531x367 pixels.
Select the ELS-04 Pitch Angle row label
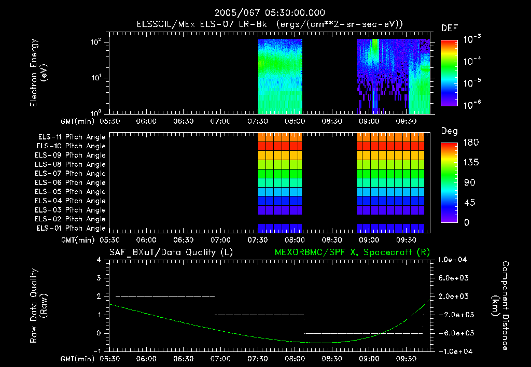click(71, 201)
